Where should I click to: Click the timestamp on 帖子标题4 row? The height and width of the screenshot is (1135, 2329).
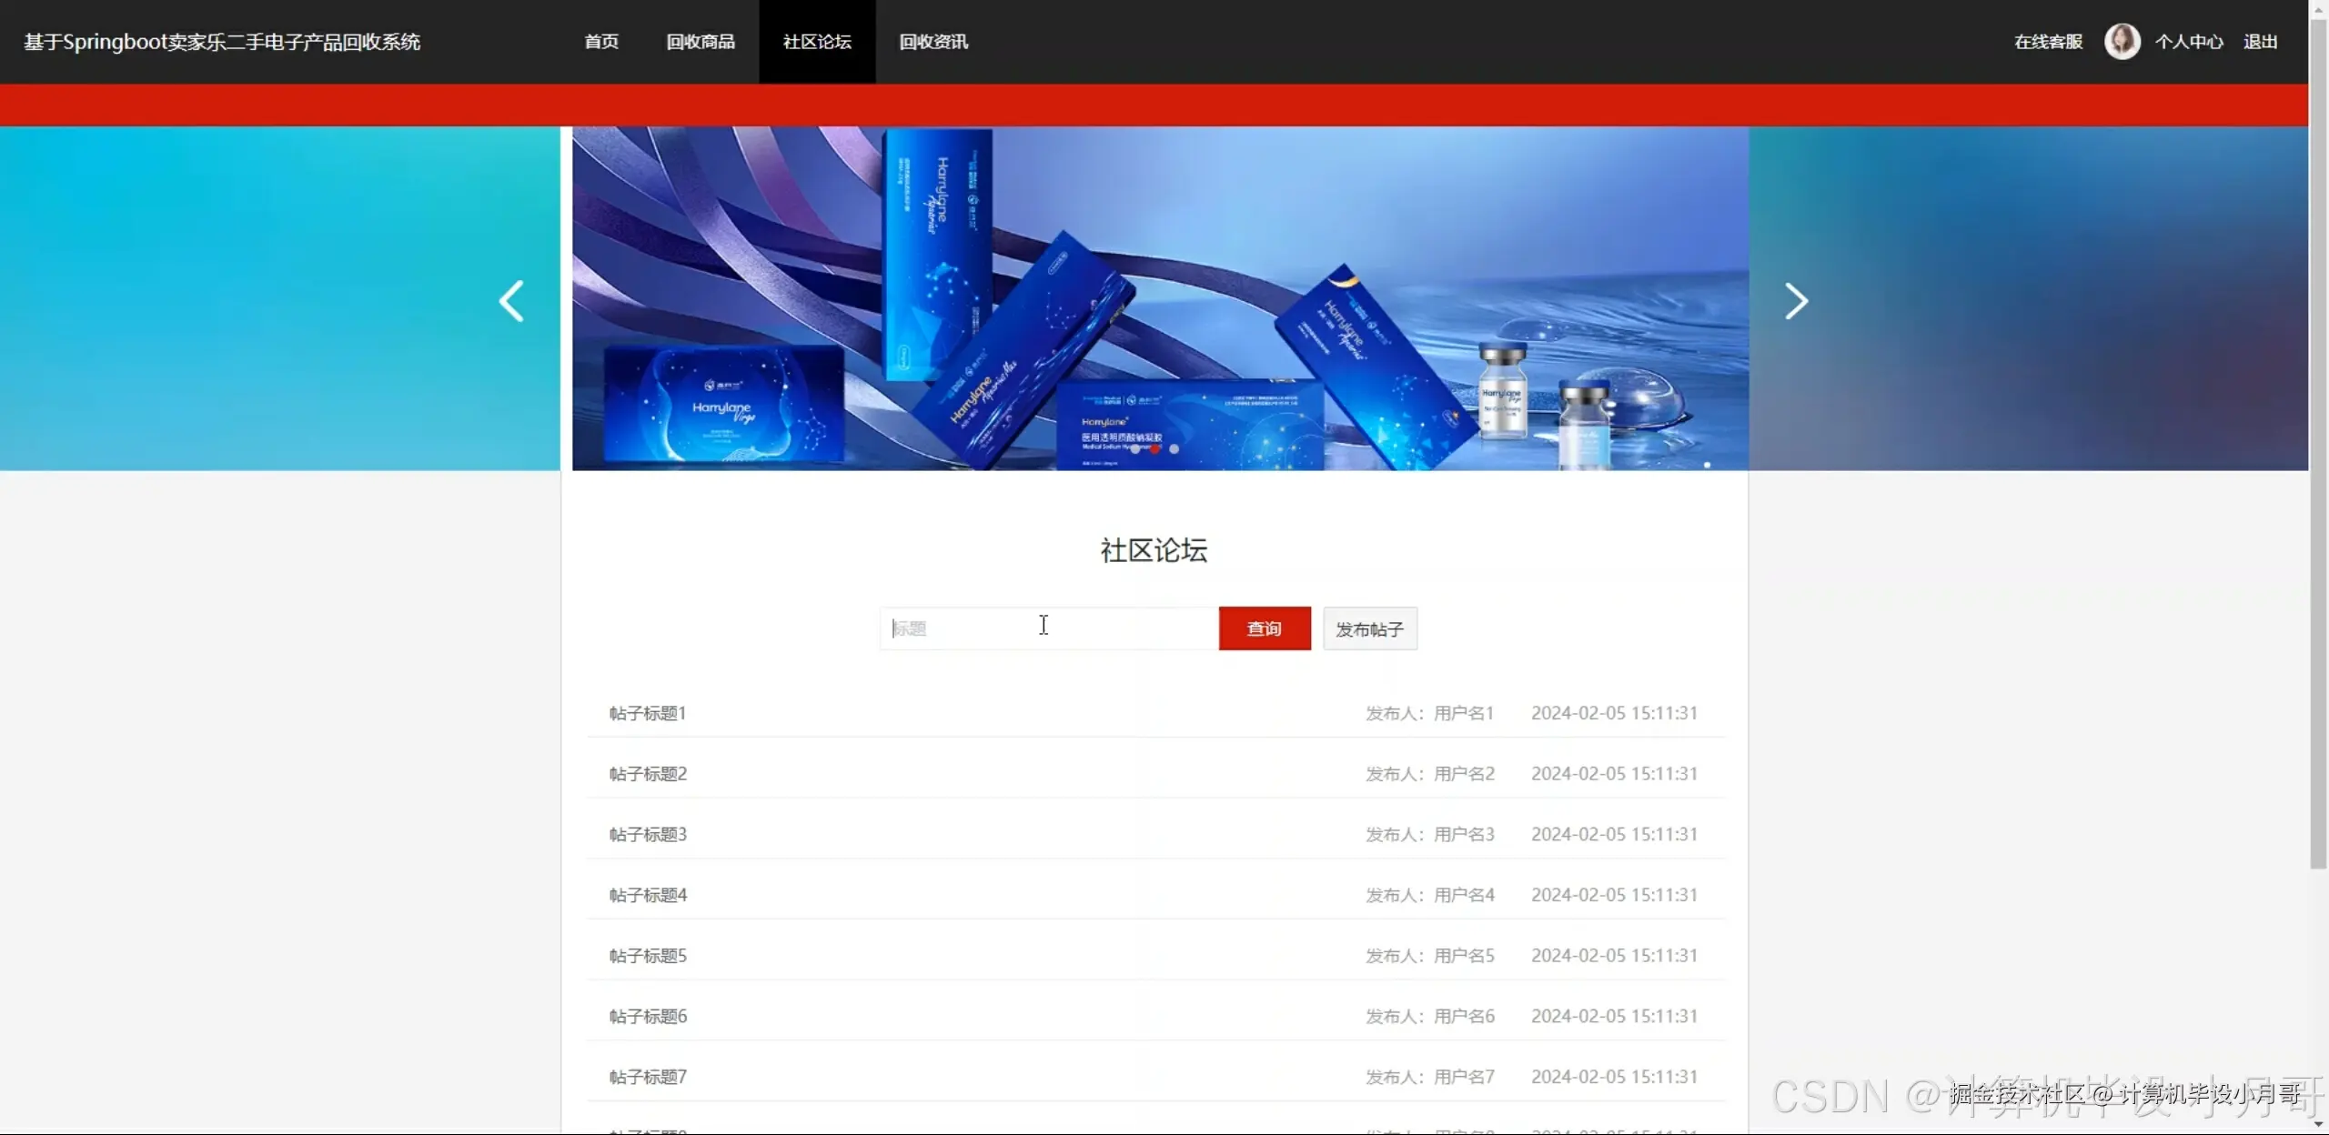(x=1614, y=895)
